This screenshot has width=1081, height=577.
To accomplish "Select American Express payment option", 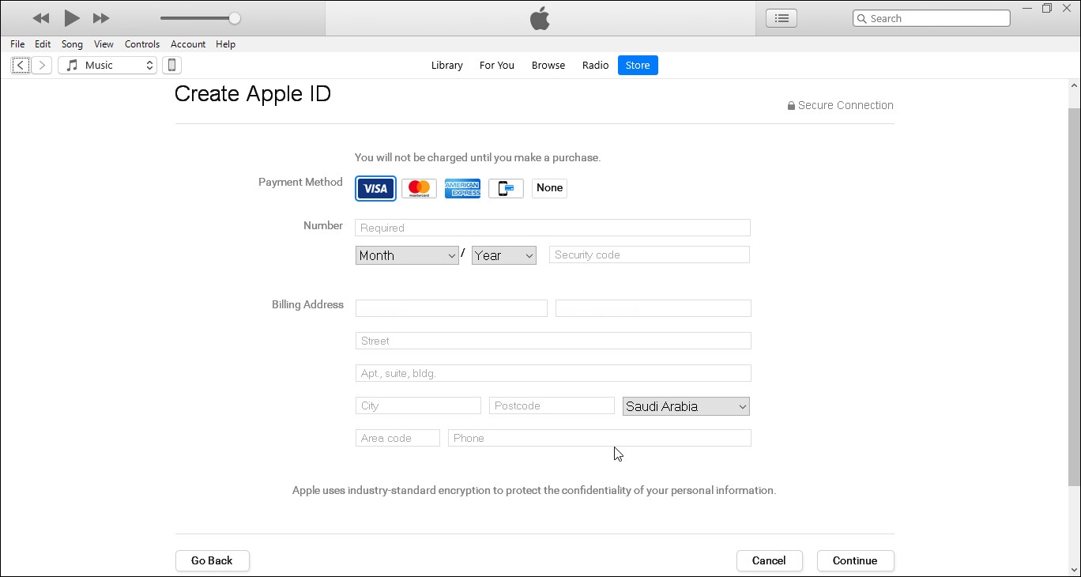I will [x=462, y=188].
